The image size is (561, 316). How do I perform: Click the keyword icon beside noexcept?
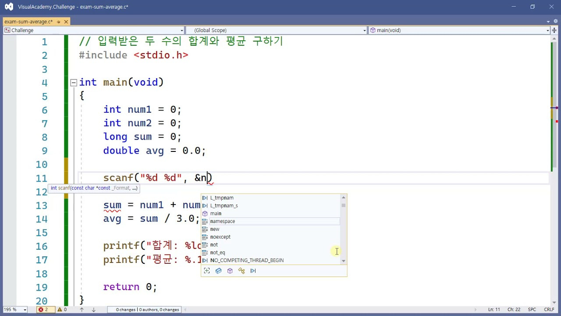click(205, 237)
